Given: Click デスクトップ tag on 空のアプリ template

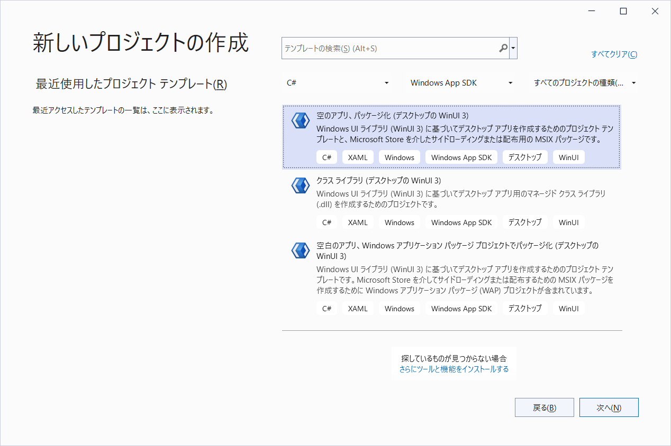Looking at the screenshot, I should pyautogui.click(x=525, y=157).
